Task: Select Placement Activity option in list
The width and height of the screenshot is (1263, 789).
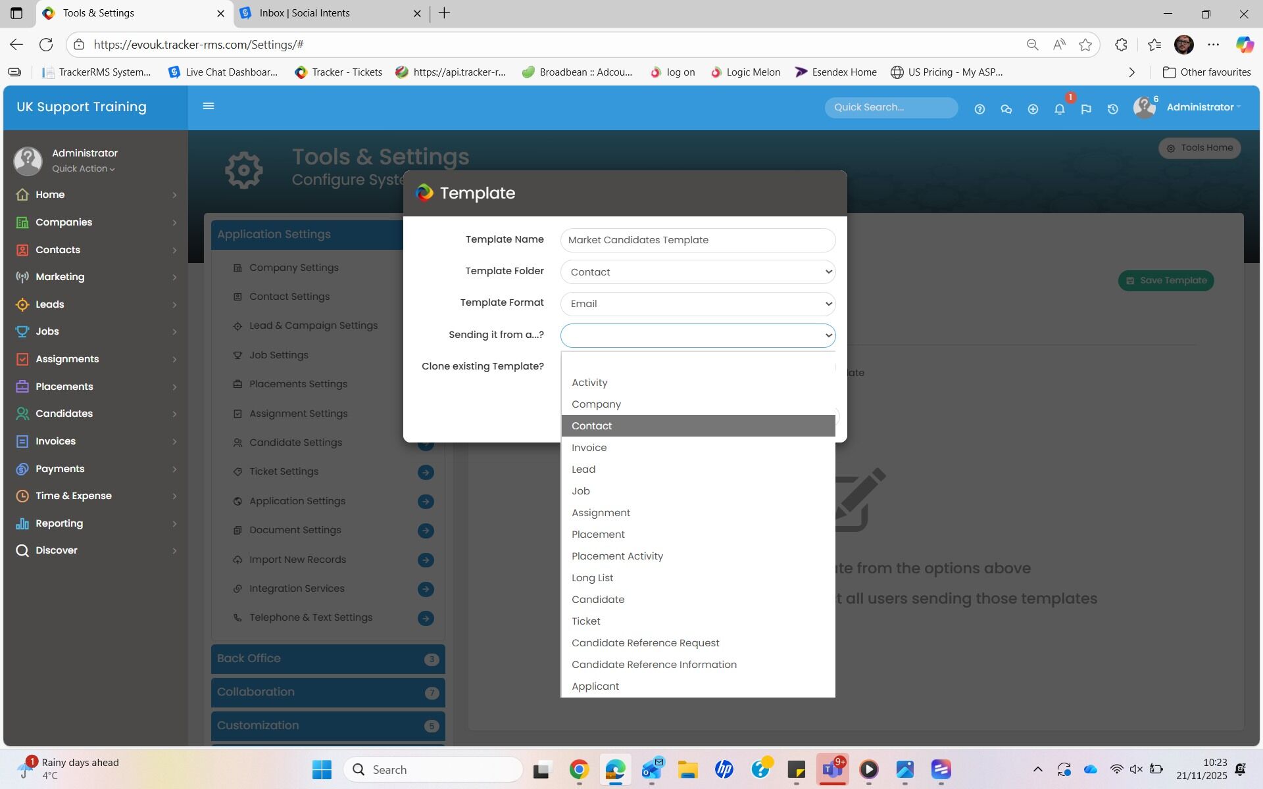Action: pyautogui.click(x=617, y=556)
